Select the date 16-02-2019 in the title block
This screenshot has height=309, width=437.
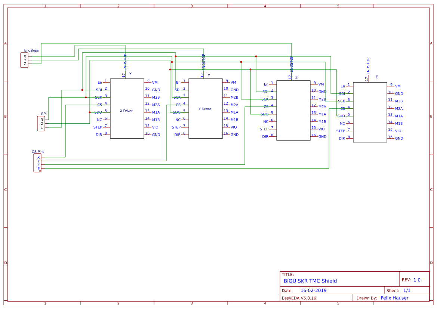(313, 290)
